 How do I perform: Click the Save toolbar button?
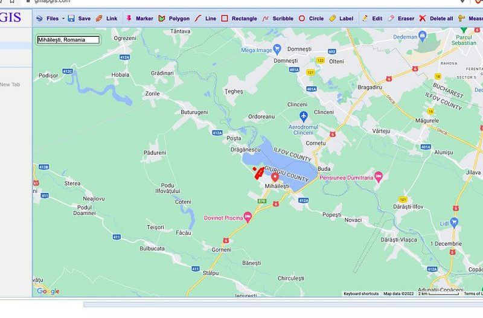point(79,19)
